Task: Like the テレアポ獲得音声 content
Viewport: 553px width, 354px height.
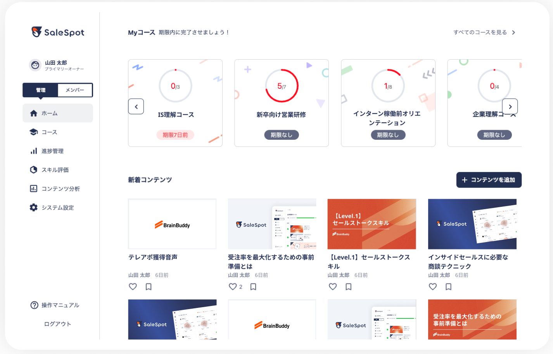Action: coord(133,287)
